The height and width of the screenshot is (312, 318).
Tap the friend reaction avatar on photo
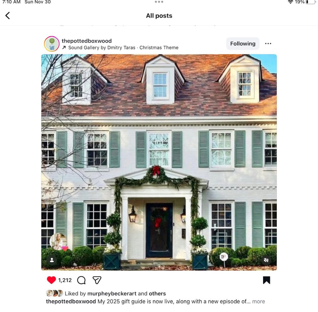pyautogui.click(x=58, y=241)
